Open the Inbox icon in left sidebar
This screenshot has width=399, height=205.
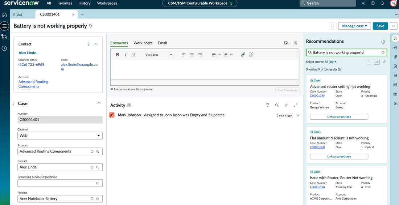click(x=4, y=37)
